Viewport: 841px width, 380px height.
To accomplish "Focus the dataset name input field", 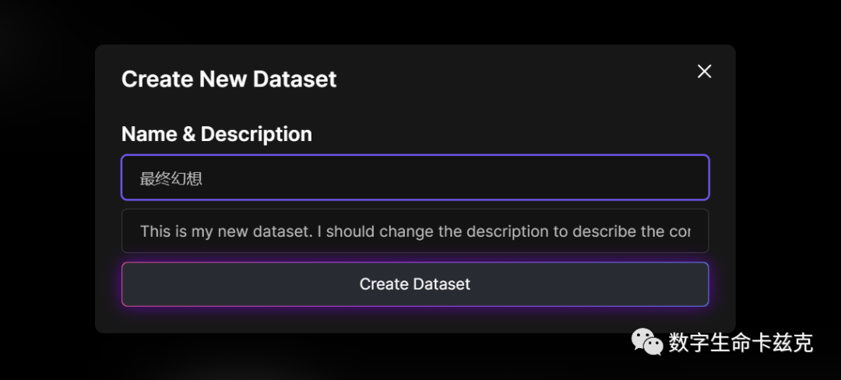I will pyautogui.click(x=415, y=178).
